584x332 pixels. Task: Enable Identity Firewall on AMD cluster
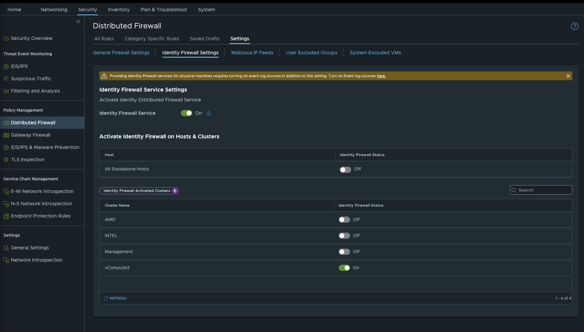[x=344, y=220]
